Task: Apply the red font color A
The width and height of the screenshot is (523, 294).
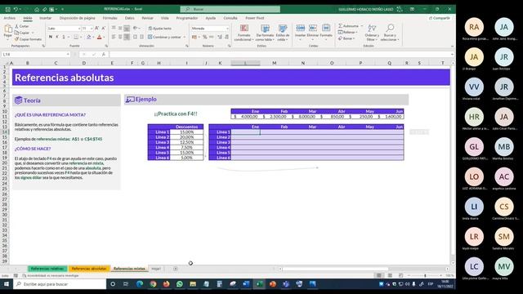Action: (x=100, y=37)
